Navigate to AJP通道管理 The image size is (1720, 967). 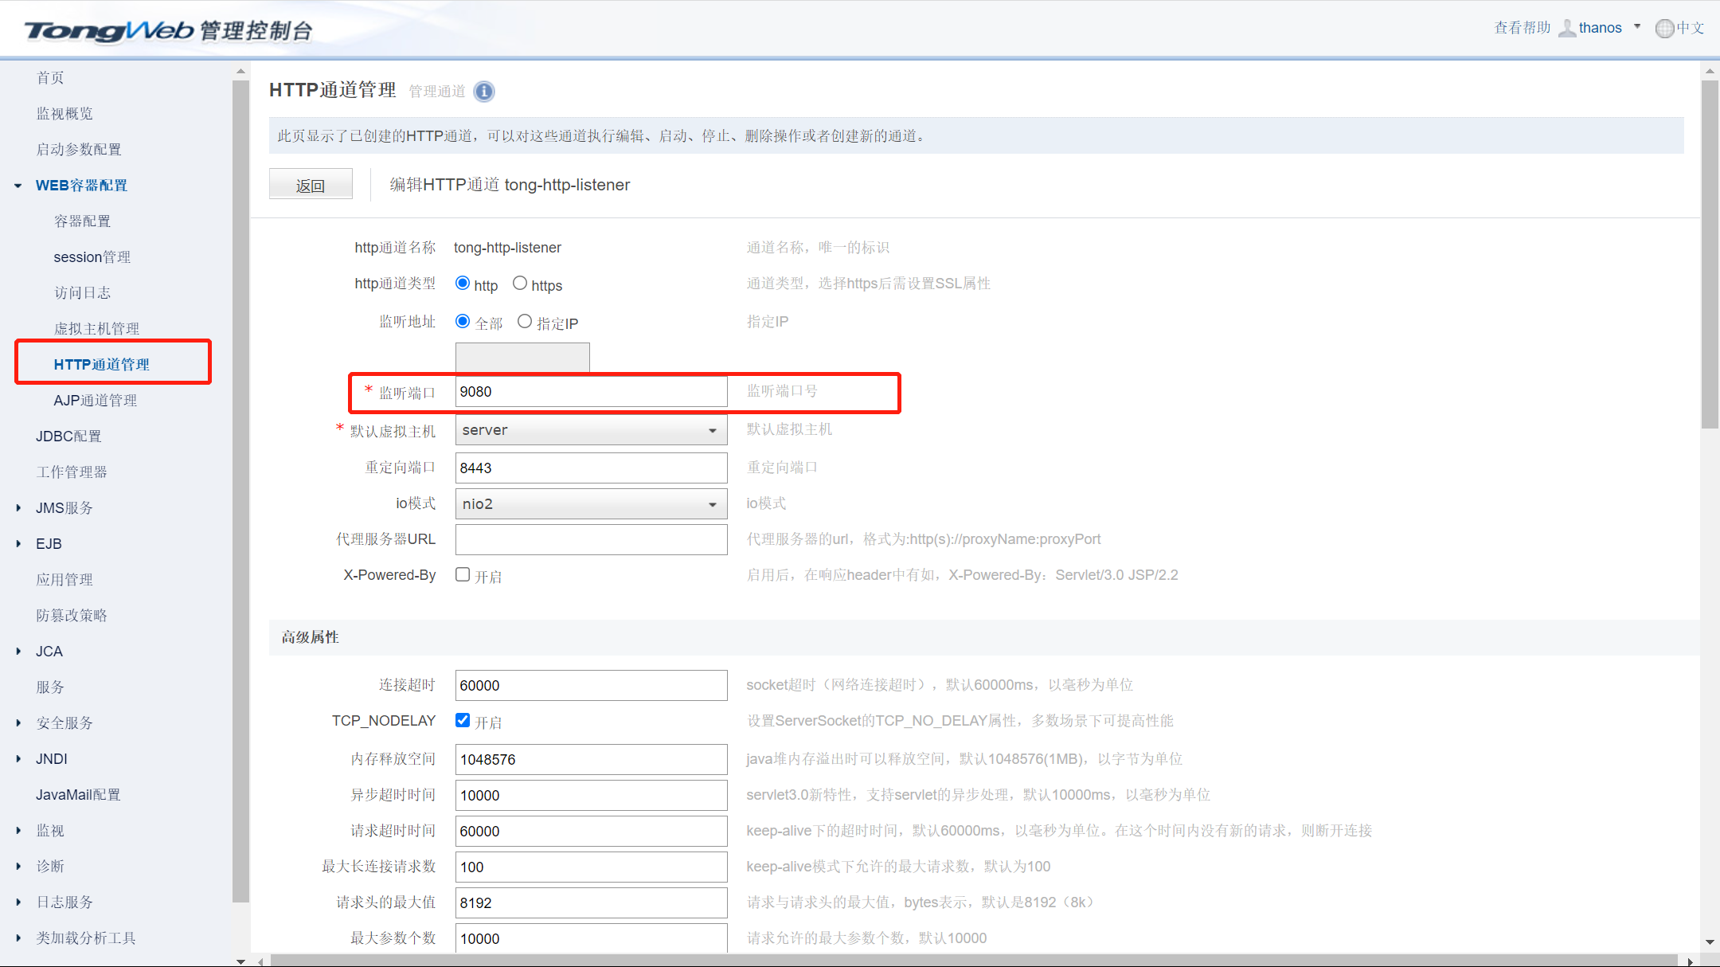pyautogui.click(x=96, y=400)
